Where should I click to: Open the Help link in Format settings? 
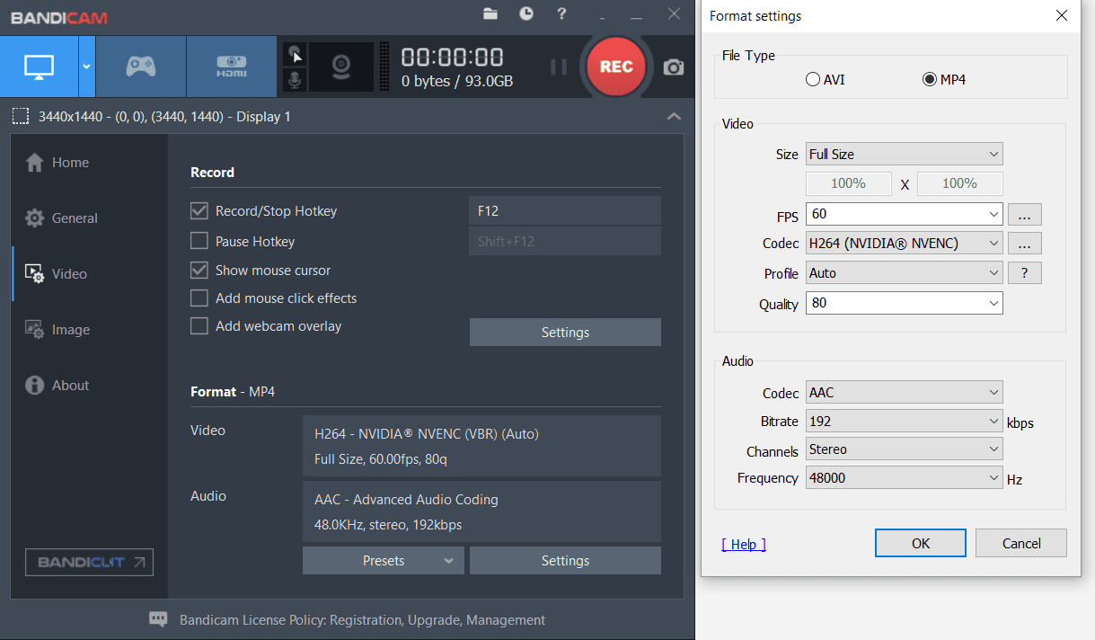[x=743, y=543]
